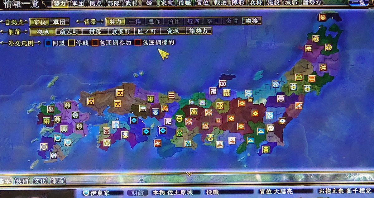Open the 官位 tab
The height and width of the screenshot is (198, 374).
coord(203,3)
